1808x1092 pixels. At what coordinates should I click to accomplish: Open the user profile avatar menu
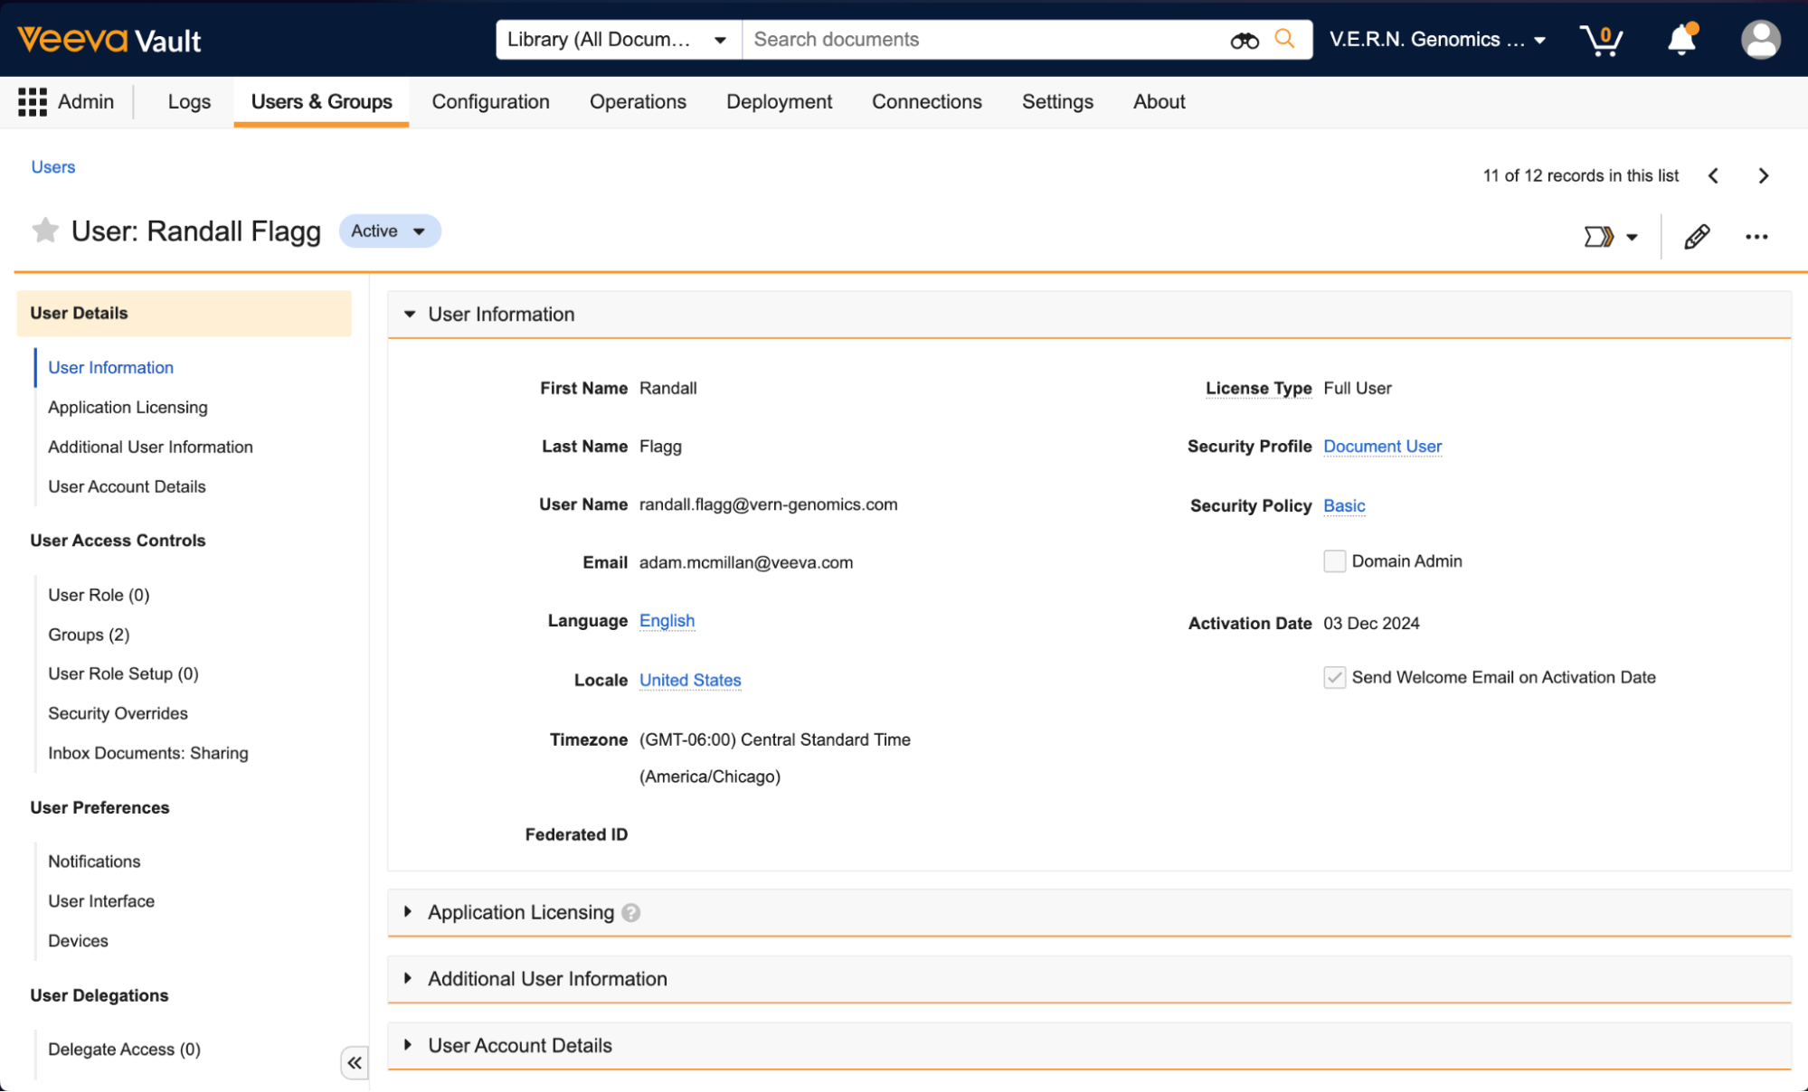click(1760, 40)
